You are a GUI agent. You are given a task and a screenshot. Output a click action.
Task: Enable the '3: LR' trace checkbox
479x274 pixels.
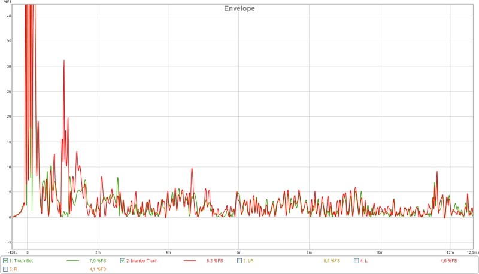point(240,261)
